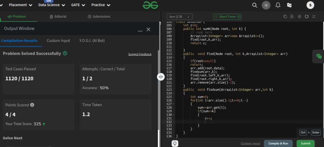Copy code using the copy icon
This screenshot has height=147, width=324.
tap(285, 17)
